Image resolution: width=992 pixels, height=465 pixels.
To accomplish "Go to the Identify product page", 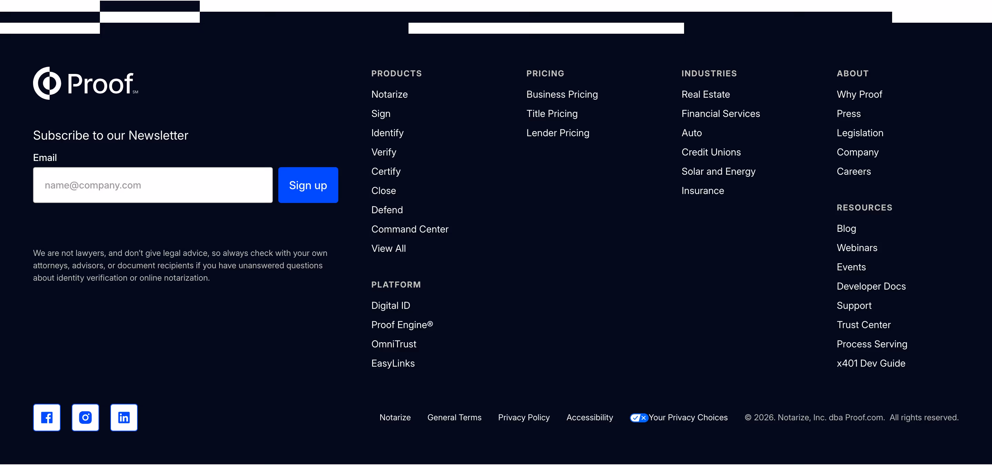I will click(387, 133).
